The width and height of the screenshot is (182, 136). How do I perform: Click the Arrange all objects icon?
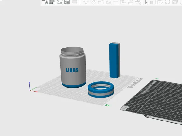[x=67, y=2]
